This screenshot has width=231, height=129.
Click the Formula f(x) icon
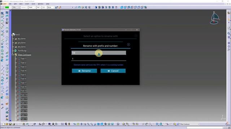click(x=40, y=124)
